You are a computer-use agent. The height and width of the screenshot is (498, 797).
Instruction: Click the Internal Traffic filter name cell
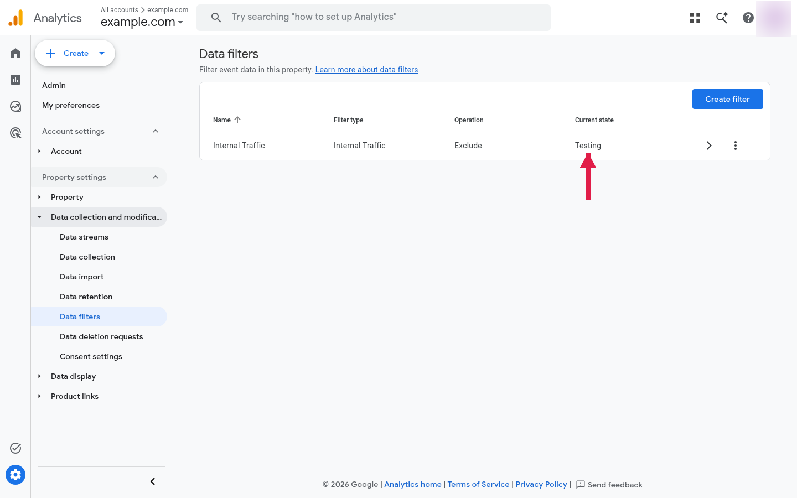(x=239, y=146)
